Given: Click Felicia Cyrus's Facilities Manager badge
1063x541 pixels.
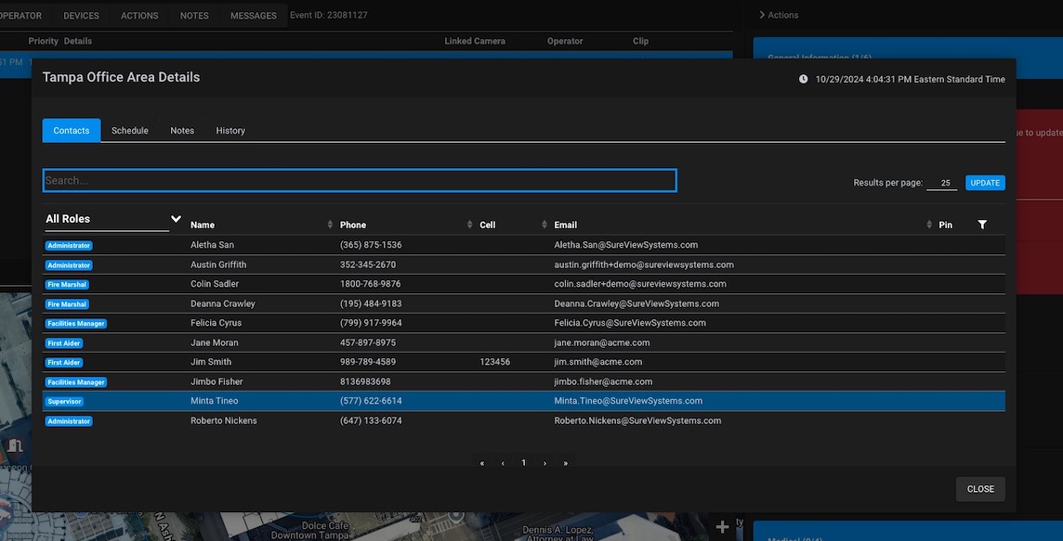Looking at the screenshot, I should coord(76,324).
